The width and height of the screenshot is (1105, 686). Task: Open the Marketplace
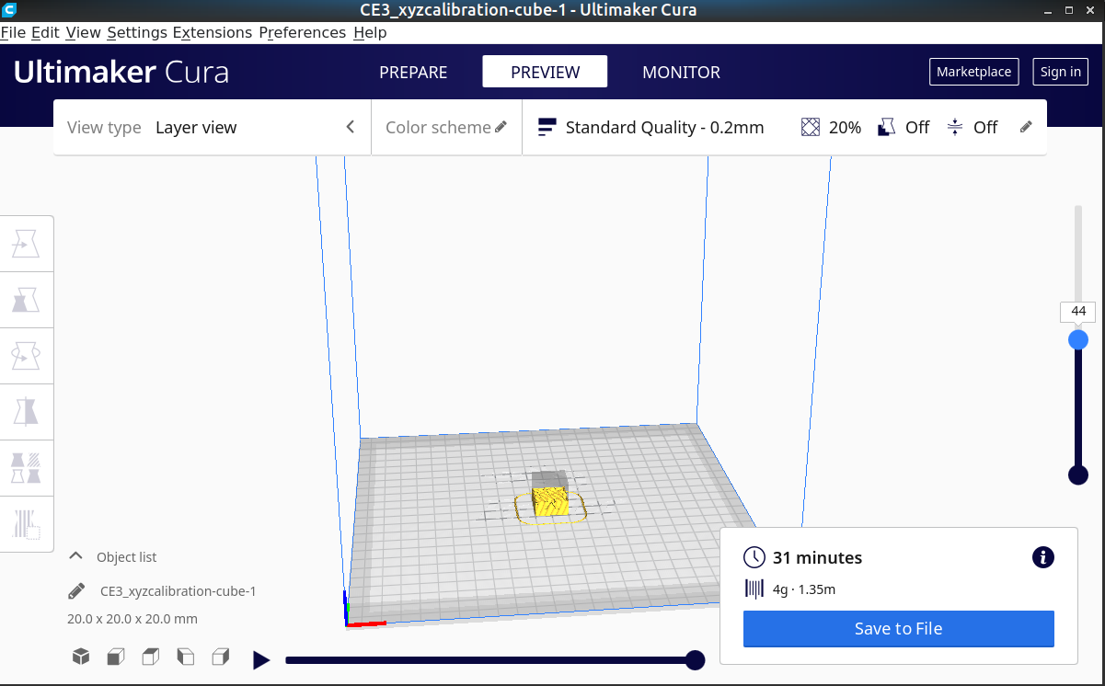pos(973,71)
